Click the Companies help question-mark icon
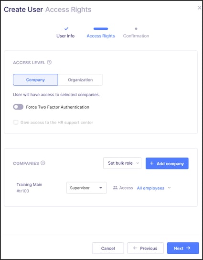 pos(43,163)
